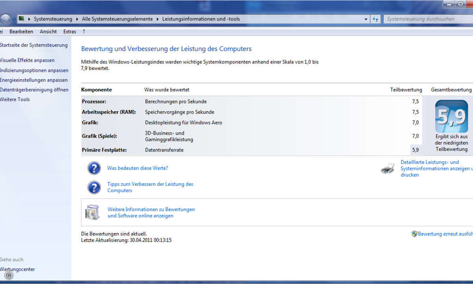473x284 pixels.
Task: Open Weitere Tools link
Action: [15, 99]
